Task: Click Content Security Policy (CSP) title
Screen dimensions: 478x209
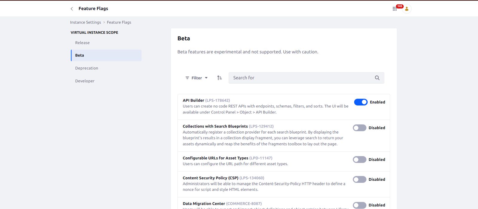Action: point(211,178)
